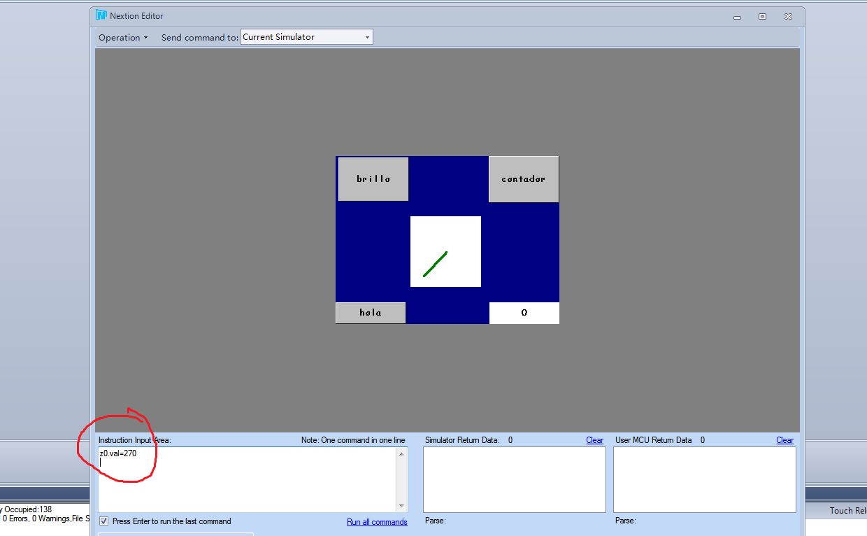Viewport: 867px width, 536px height.
Task: Click the User MCU Return Data box
Action: click(x=705, y=479)
